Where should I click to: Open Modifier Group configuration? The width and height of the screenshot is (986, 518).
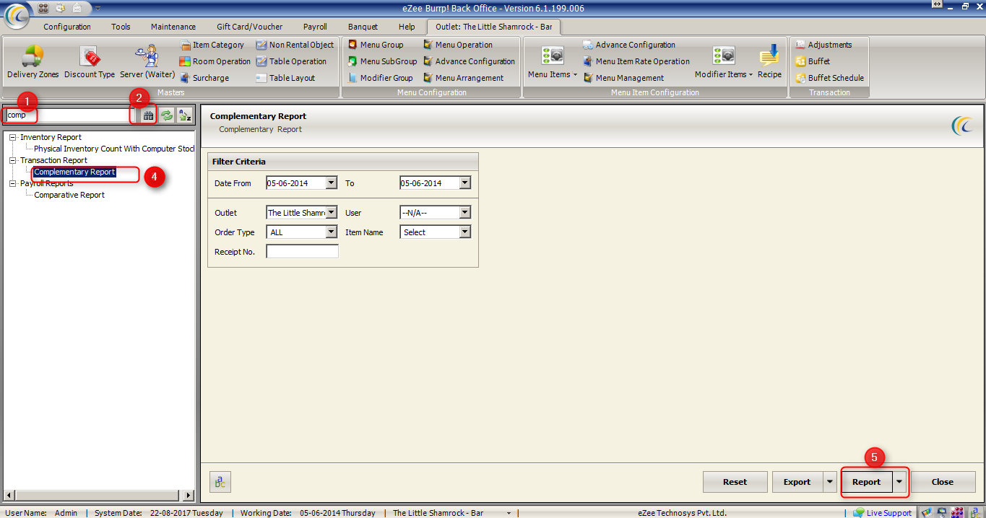click(380, 78)
